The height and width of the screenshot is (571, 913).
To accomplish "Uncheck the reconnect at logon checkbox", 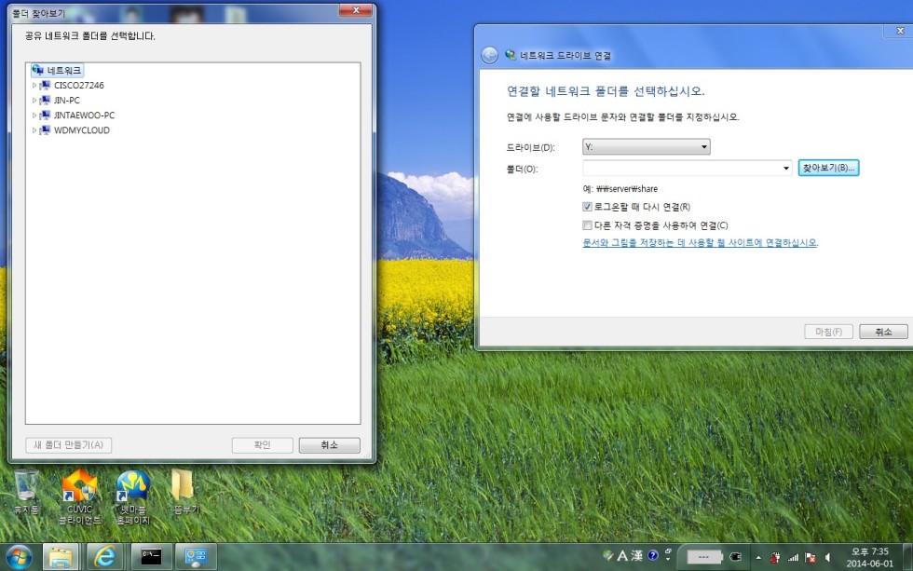I will 587,207.
